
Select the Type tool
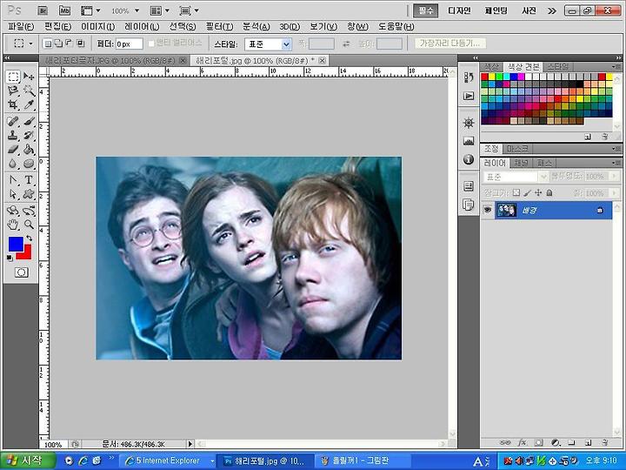coord(29,180)
